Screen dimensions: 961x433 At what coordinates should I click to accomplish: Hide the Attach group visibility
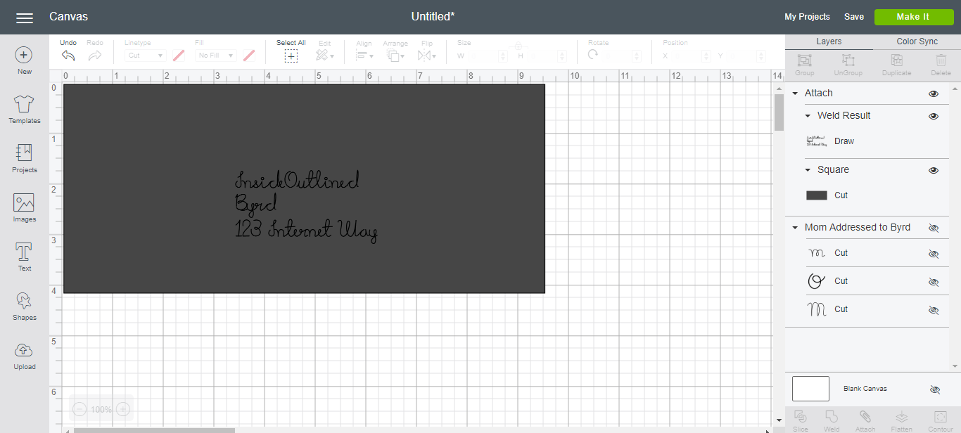pos(934,93)
